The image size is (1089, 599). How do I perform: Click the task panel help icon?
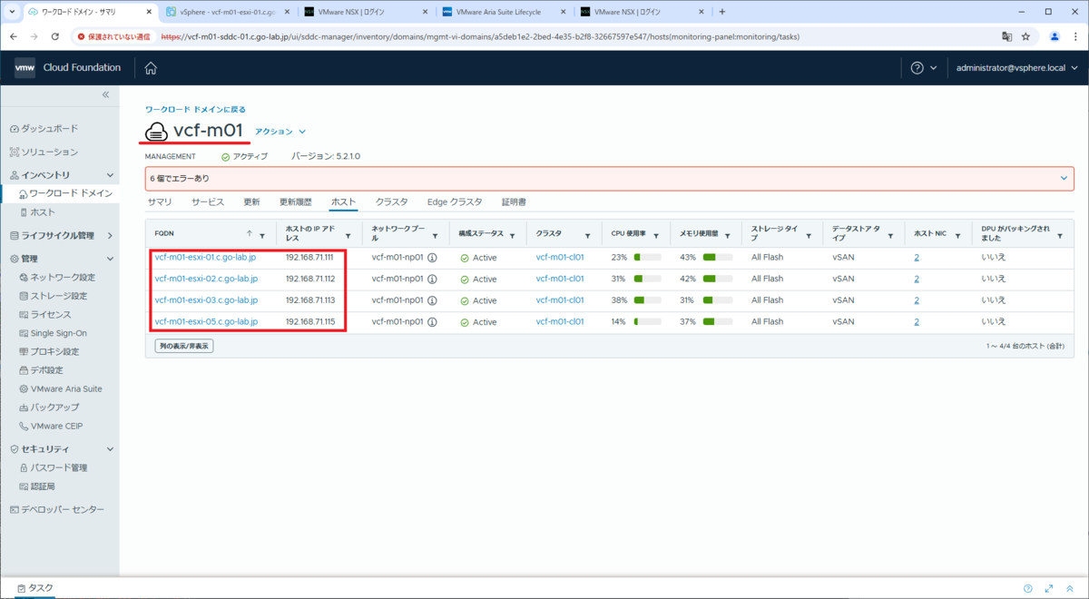(1028, 588)
